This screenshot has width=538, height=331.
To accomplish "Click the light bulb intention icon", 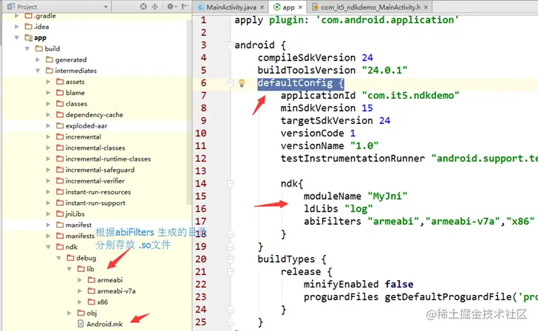I will tap(242, 83).
